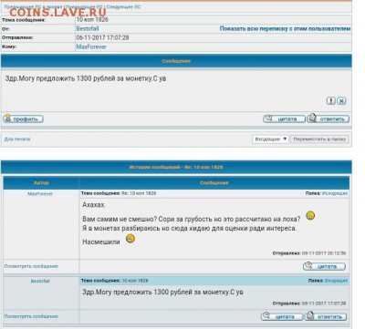
Task: Reply to top message with ответить button
Action: 328,118
